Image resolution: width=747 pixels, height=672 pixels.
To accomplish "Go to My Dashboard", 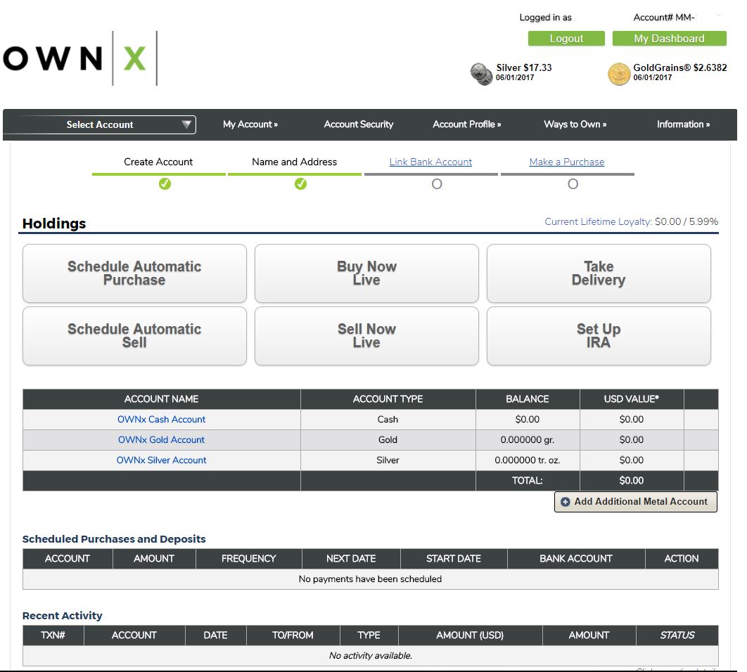I will point(670,39).
